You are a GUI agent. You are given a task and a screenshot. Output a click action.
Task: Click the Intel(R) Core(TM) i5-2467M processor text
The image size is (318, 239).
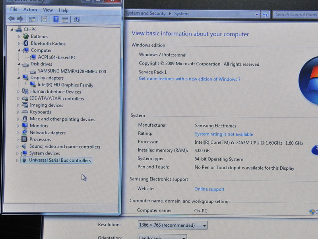[249, 143]
